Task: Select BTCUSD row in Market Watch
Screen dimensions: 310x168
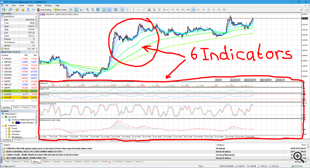Action: click(x=19, y=91)
